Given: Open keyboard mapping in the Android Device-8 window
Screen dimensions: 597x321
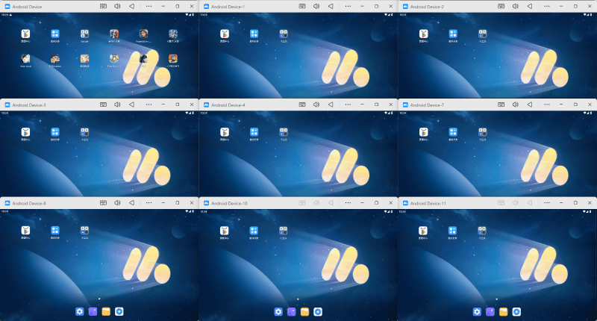Looking at the screenshot, I should pyautogui.click(x=103, y=203).
